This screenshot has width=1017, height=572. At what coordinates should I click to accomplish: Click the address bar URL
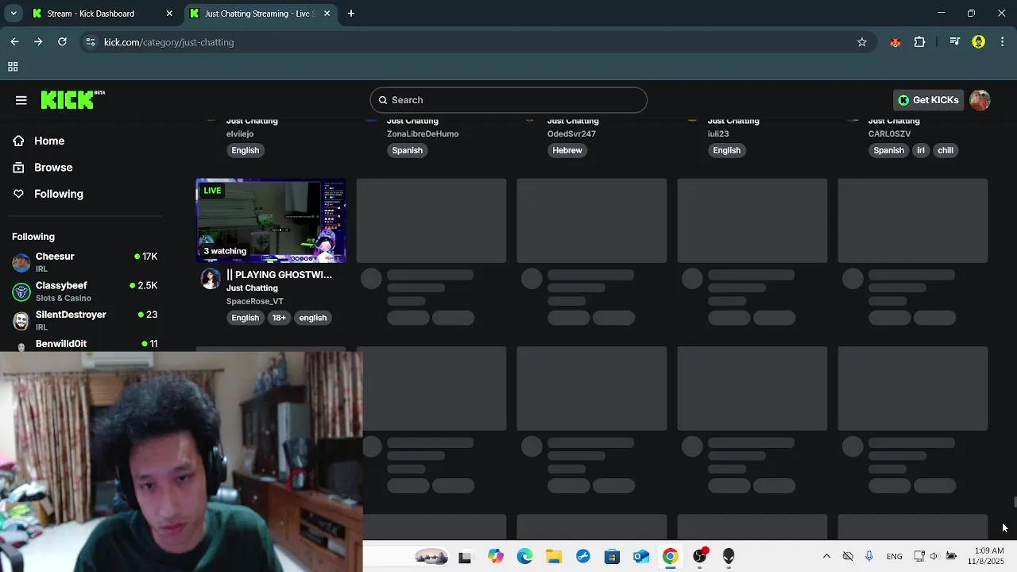coord(168,42)
